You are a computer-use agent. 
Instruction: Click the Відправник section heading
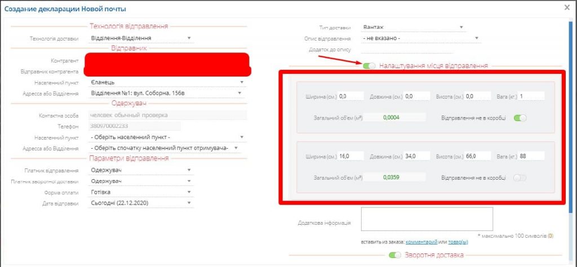tap(129, 48)
